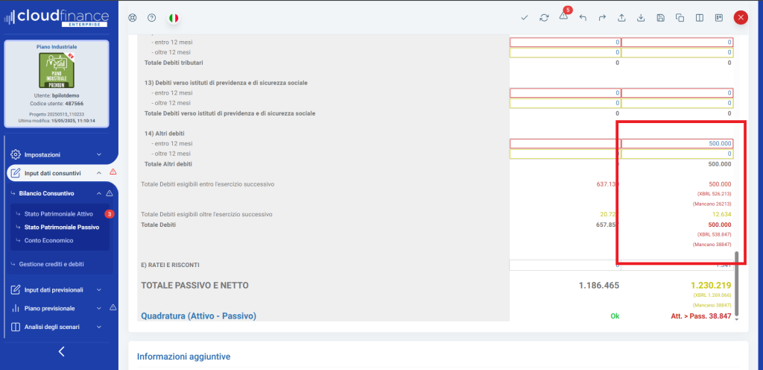This screenshot has height=370, width=763.
Task: Click the Informazioni aggiuntive heading
Action: pos(183,357)
